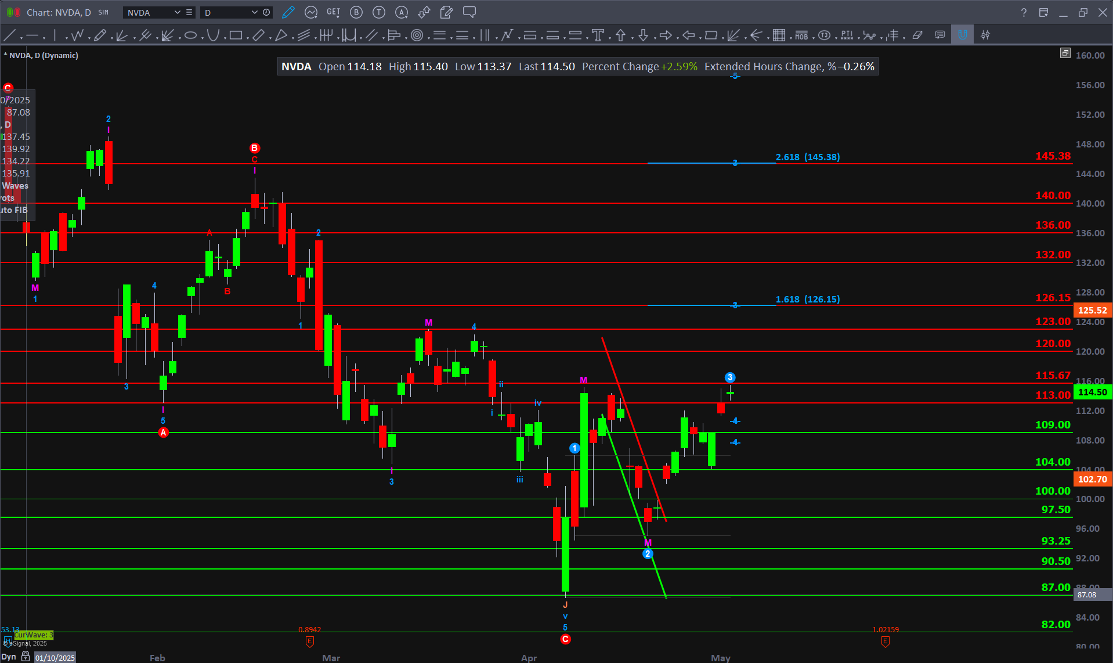Click the eraser tool icon
The image size is (1113, 663).
coord(917,35)
